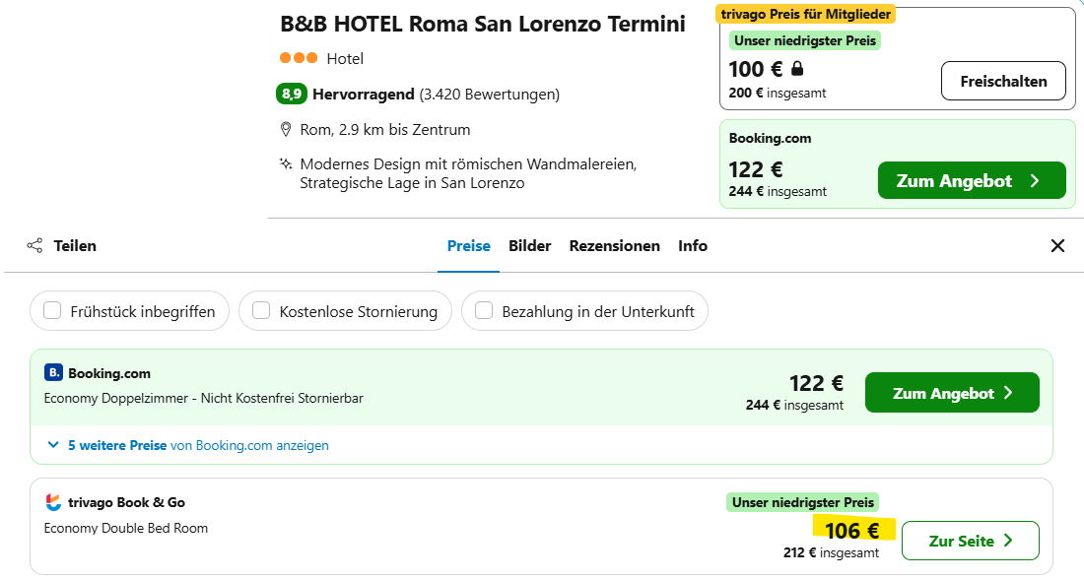Enable the Frühstück inbegriffen filter
1084x579 pixels.
pos(51,310)
